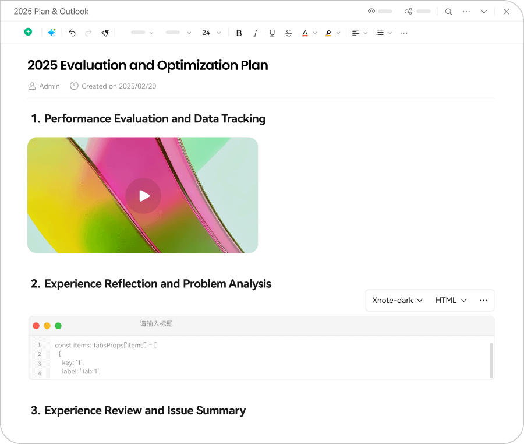Collapse window using the chevron down icon
Screen dimensions: 524x444
484,12
